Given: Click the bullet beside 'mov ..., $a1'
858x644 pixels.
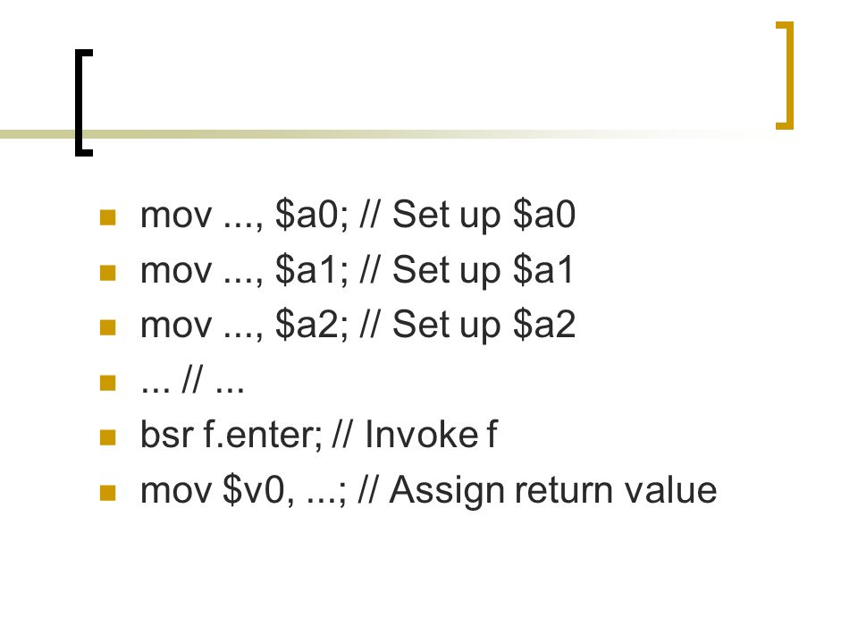Looking at the screenshot, I should (x=108, y=273).
